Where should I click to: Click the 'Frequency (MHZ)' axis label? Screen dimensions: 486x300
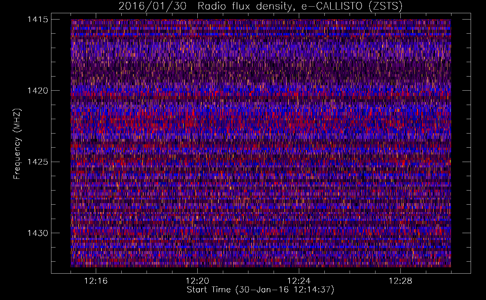[17, 144]
